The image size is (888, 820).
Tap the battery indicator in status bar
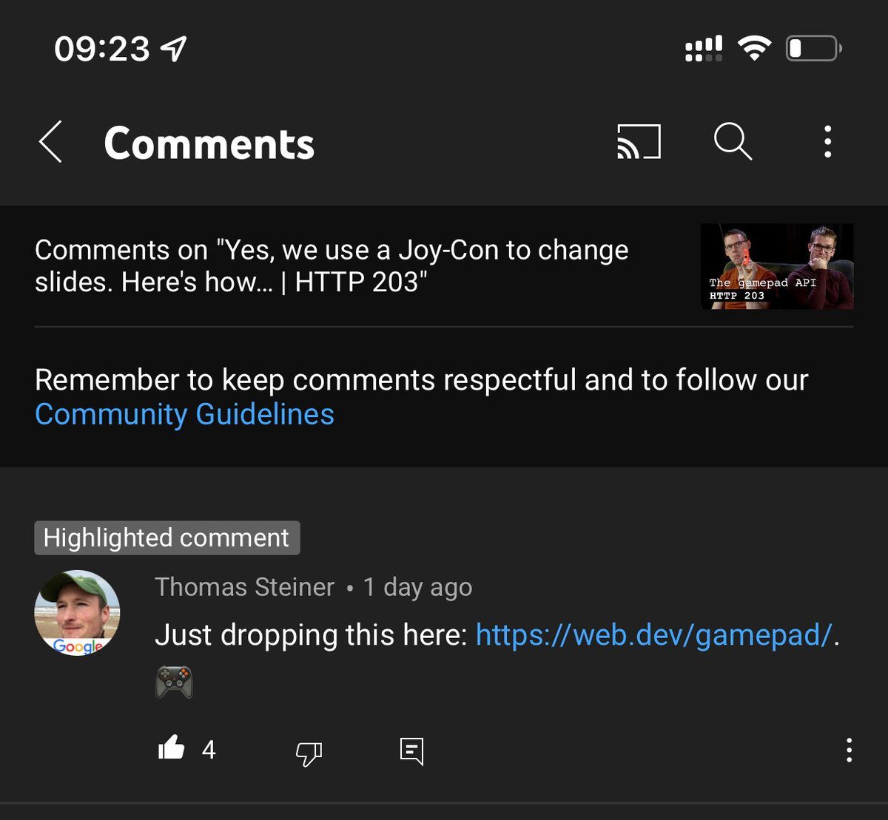814,50
